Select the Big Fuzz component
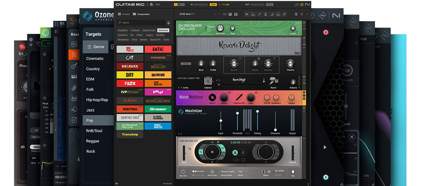This screenshot has width=425, height=186. [130, 49]
